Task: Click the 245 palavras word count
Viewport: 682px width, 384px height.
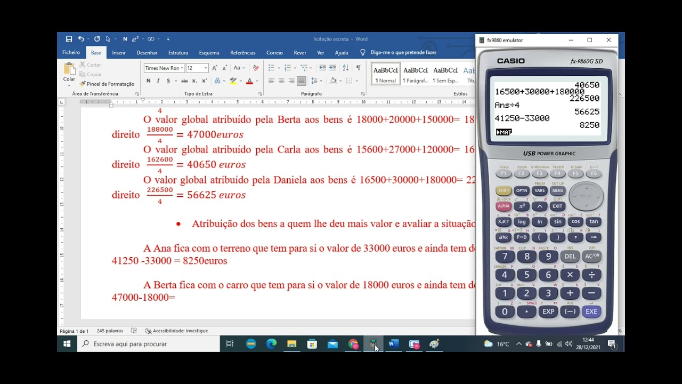Action: click(x=110, y=331)
